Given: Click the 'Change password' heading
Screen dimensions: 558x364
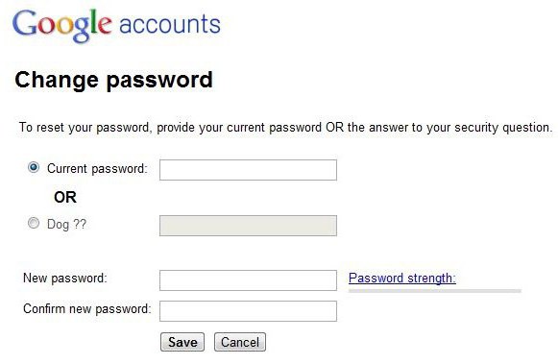Looking at the screenshot, I should tap(114, 81).
